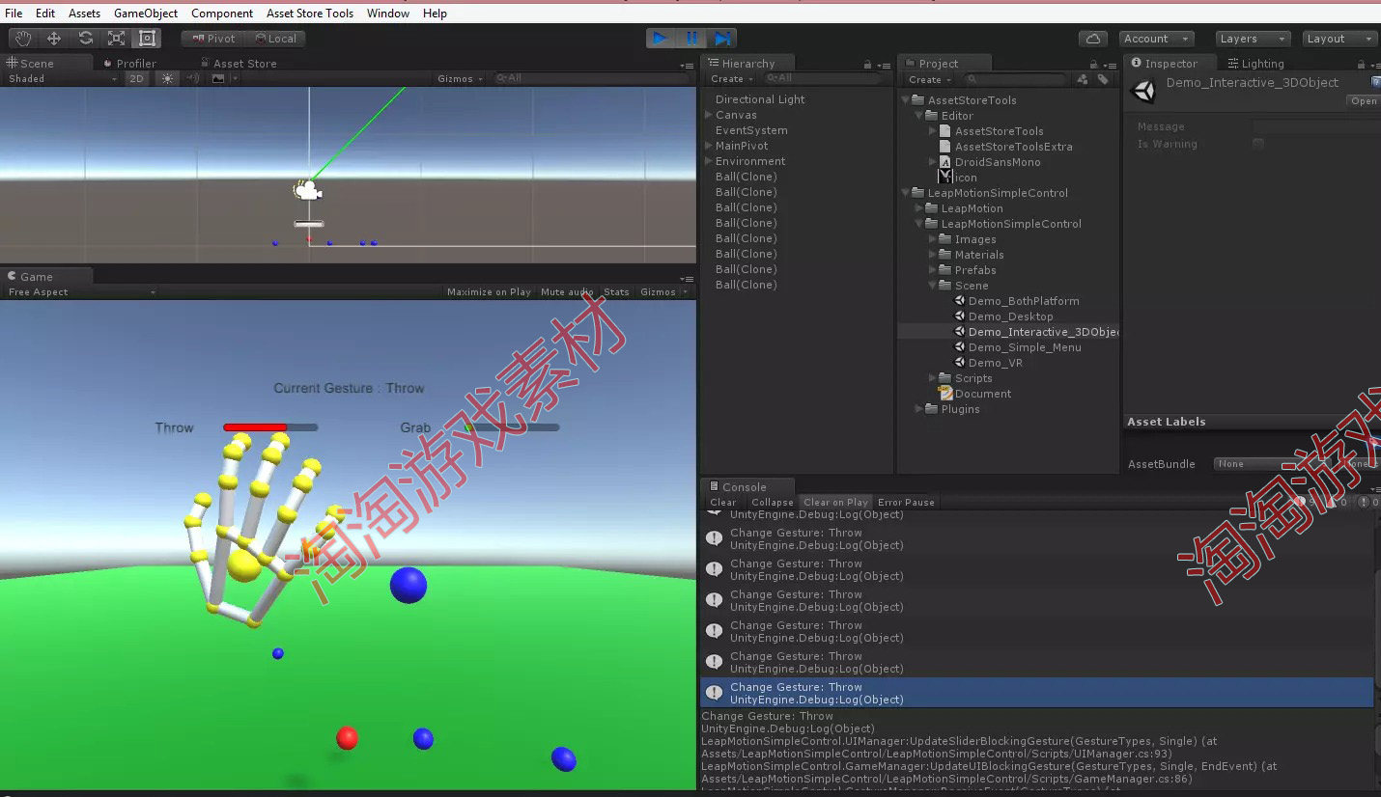1381x797 pixels.
Task: Toggle scene effects image icon
Action: [218, 78]
